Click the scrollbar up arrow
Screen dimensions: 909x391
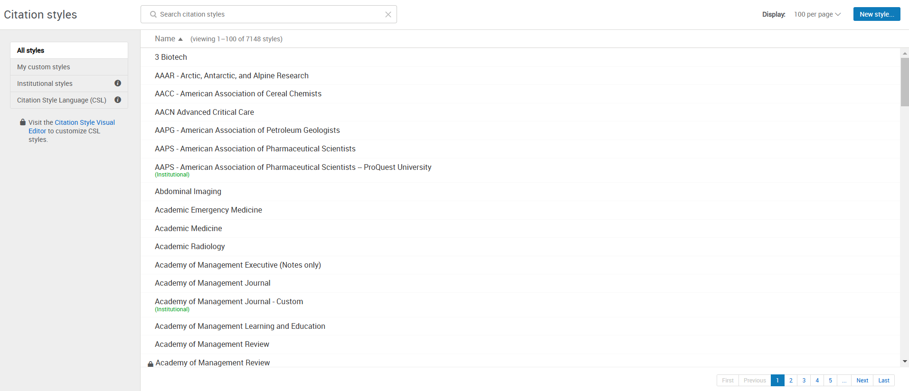pyautogui.click(x=905, y=53)
